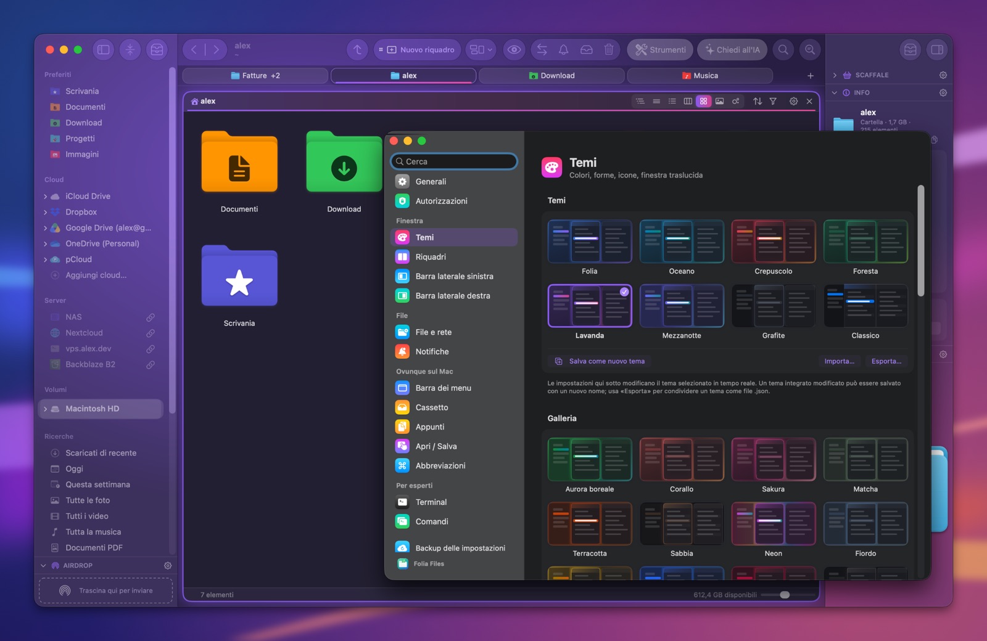Adjust the icon size slider in status bar

785,595
